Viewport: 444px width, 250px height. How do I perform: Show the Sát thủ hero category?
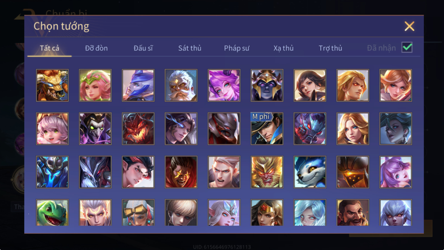[190, 48]
